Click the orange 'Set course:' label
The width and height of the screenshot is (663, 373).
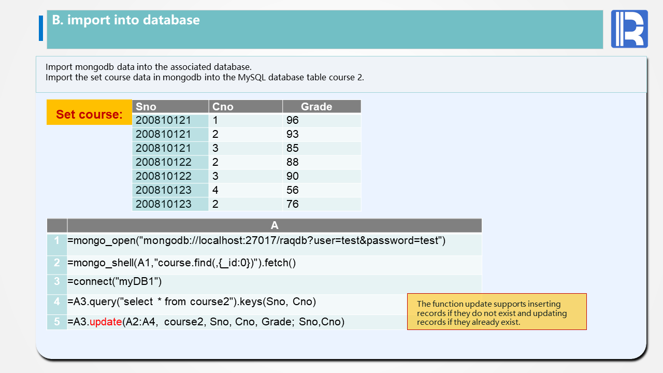(89, 114)
